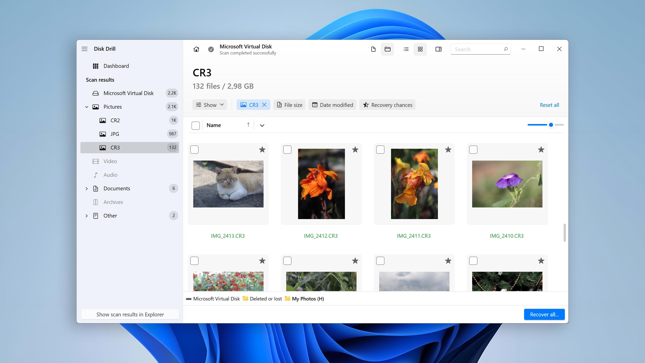Check the box on the Christmas tree photo
Screen dimensions: 645x363
[x=473, y=261]
